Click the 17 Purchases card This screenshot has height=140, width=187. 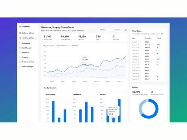[119, 38]
